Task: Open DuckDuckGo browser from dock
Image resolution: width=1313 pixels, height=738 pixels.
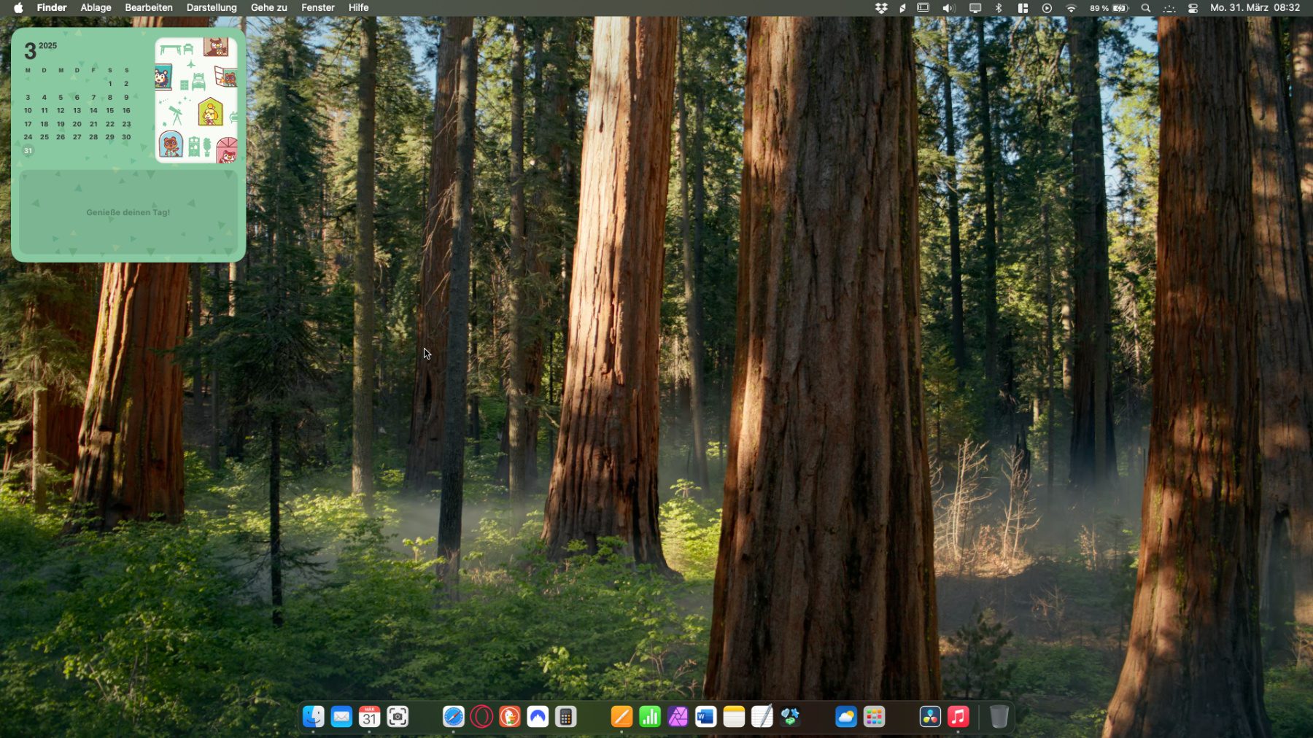Action: point(509,717)
